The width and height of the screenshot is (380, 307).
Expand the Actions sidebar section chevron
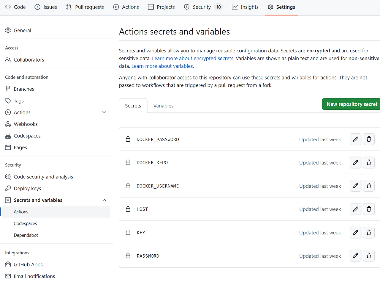[104, 112]
